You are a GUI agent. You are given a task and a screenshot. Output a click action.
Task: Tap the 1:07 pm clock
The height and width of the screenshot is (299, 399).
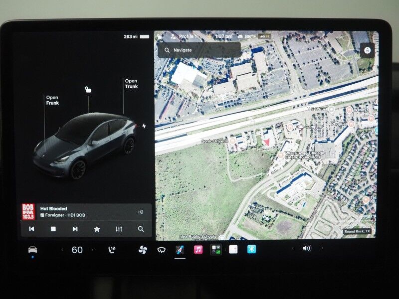click(x=223, y=36)
